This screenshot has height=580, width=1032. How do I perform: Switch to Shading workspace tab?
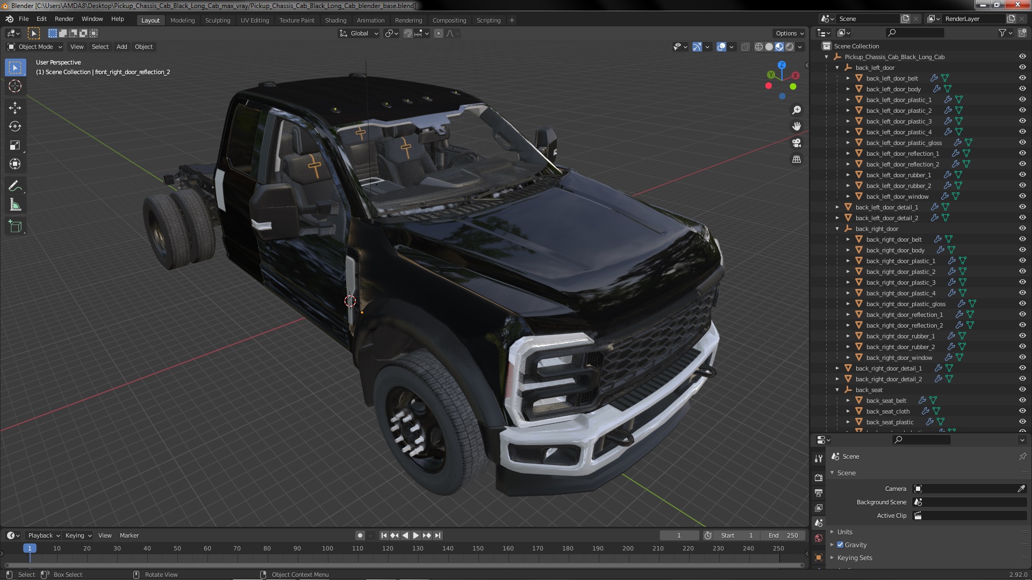(x=335, y=20)
